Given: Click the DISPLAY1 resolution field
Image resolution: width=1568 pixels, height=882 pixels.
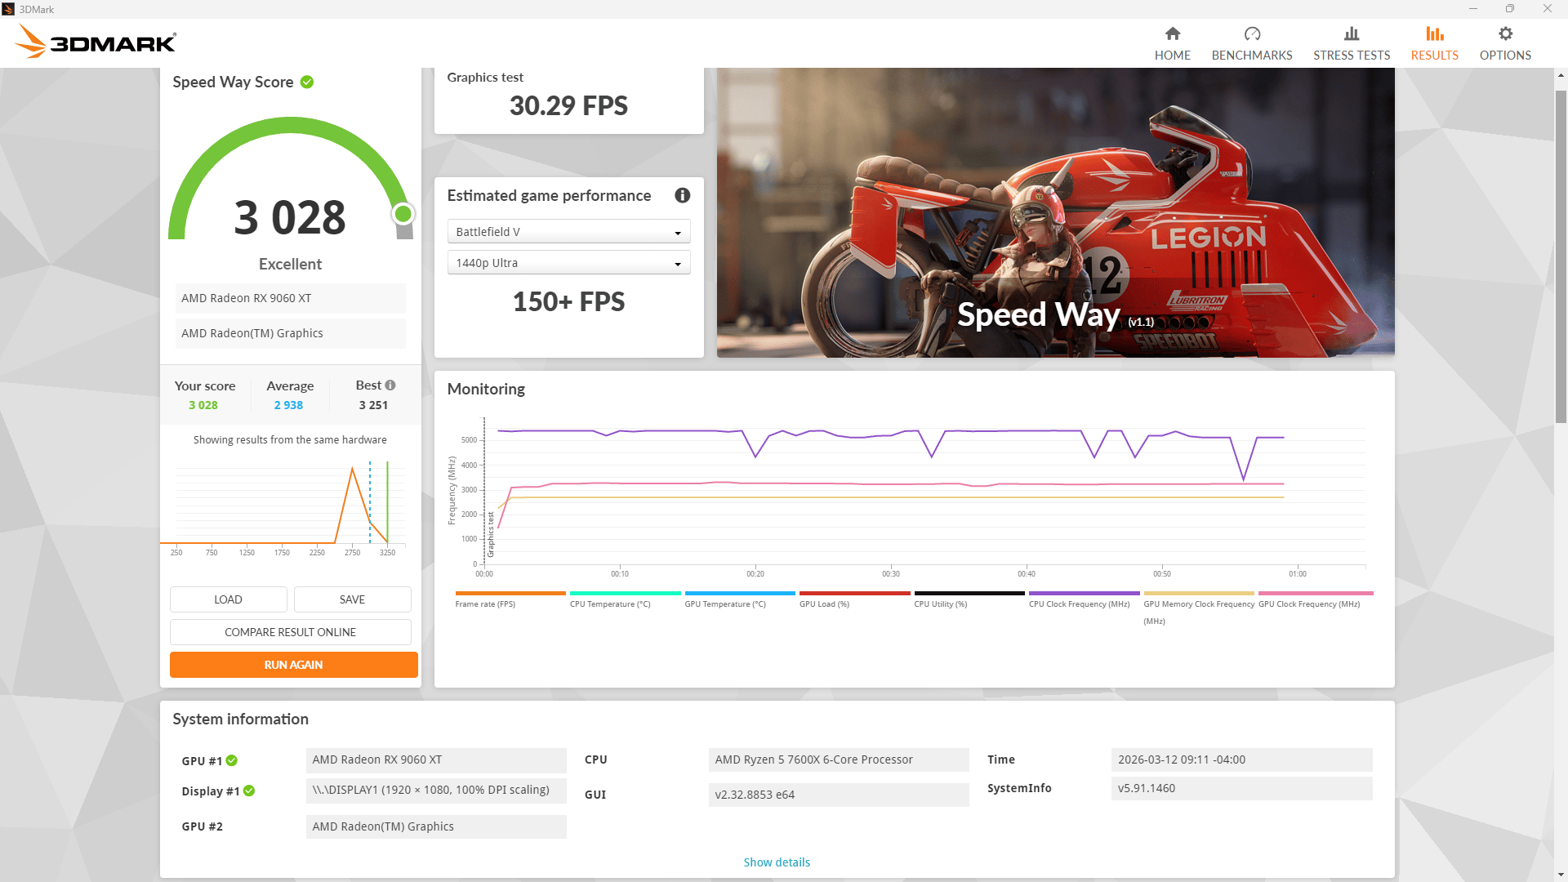Looking at the screenshot, I should (x=436, y=790).
